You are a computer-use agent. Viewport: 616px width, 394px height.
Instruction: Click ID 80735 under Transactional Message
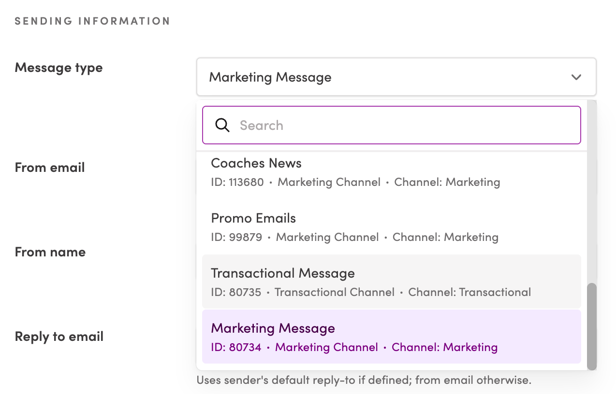[236, 292]
